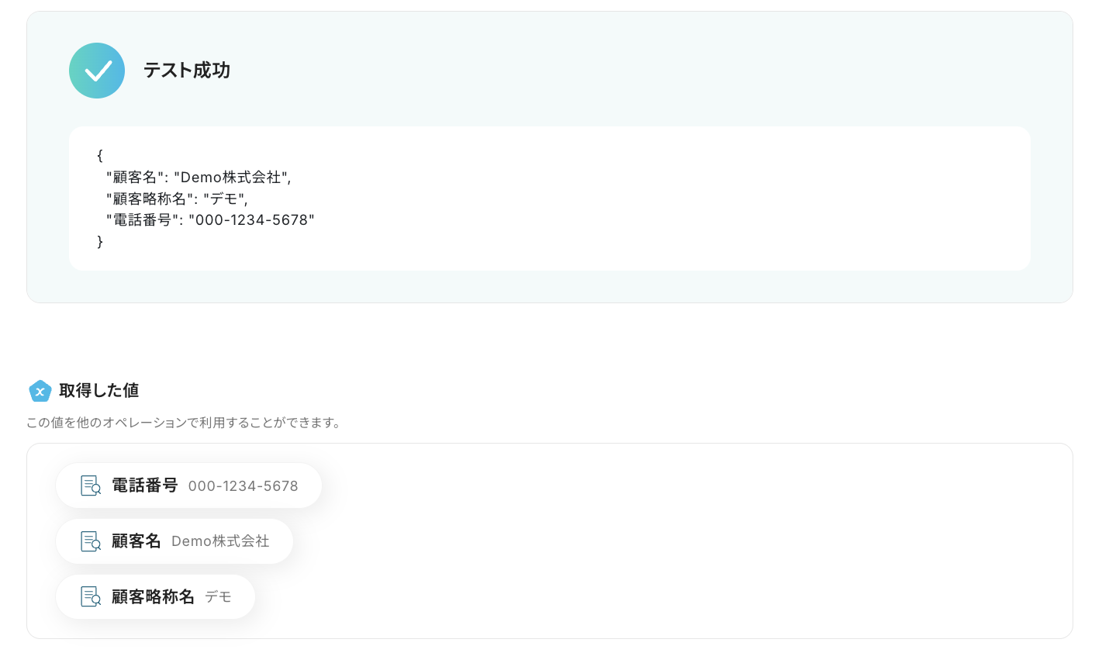
Task: Click the "顧客名" line in the JSON output
Action: [x=199, y=178]
